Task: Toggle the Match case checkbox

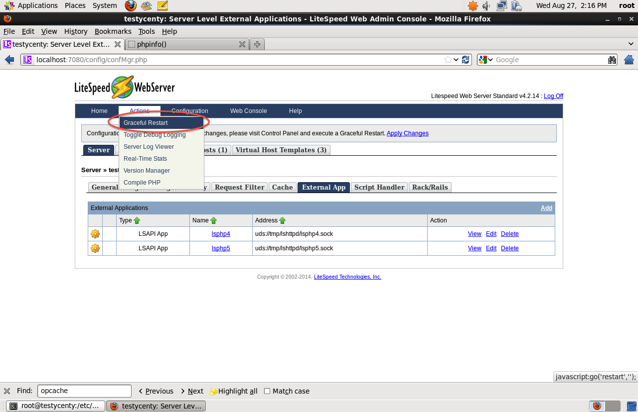Action: (x=267, y=391)
